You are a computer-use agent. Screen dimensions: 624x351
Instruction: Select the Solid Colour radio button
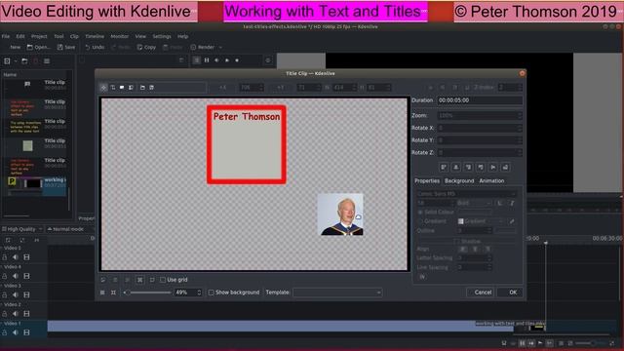point(420,213)
